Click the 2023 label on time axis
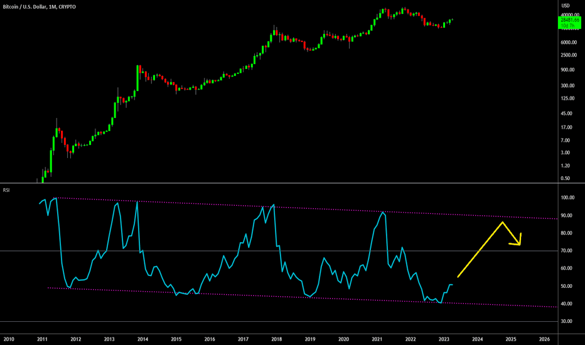This screenshot has height=345, width=585. pyautogui.click(x=444, y=339)
